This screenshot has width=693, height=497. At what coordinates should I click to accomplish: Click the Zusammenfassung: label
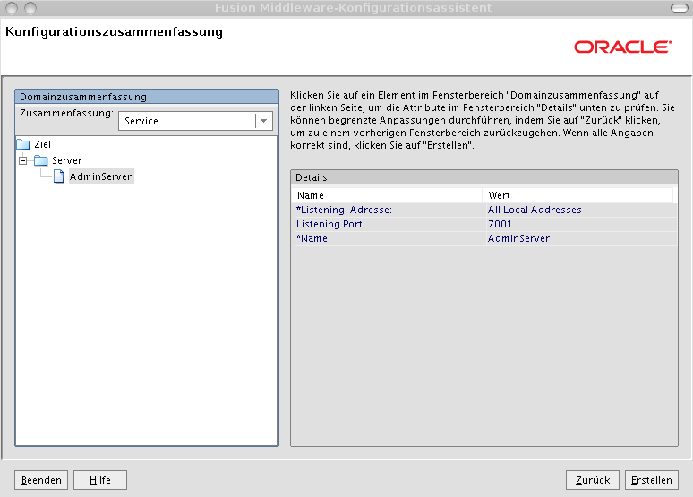tap(67, 113)
